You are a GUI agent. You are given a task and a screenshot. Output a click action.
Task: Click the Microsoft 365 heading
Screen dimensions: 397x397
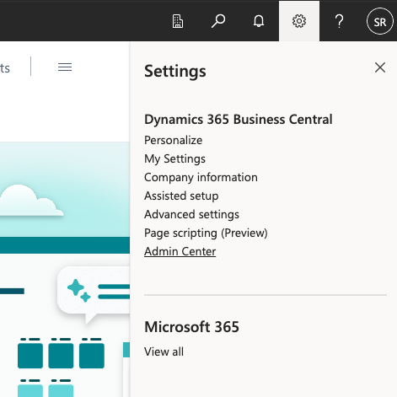[191, 327]
